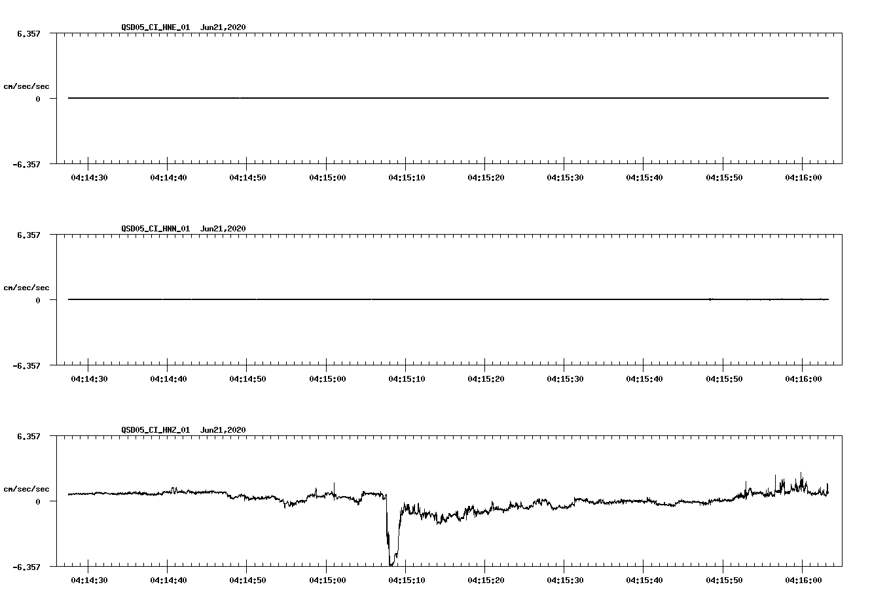Click the 04:14:40 time label under HNZ plot
This screenshot has height=604, width=889.
pyautogui.click(x=168, y=580)
